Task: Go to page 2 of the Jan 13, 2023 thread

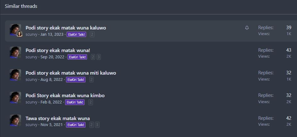Action: pyautogui.click(x=92, y=34)
